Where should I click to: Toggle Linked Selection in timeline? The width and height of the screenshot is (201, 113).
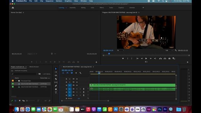72,73
